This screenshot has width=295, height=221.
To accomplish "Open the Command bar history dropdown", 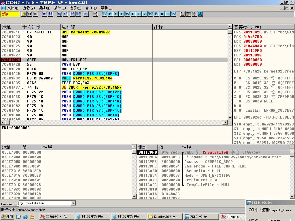I will 73,203.
